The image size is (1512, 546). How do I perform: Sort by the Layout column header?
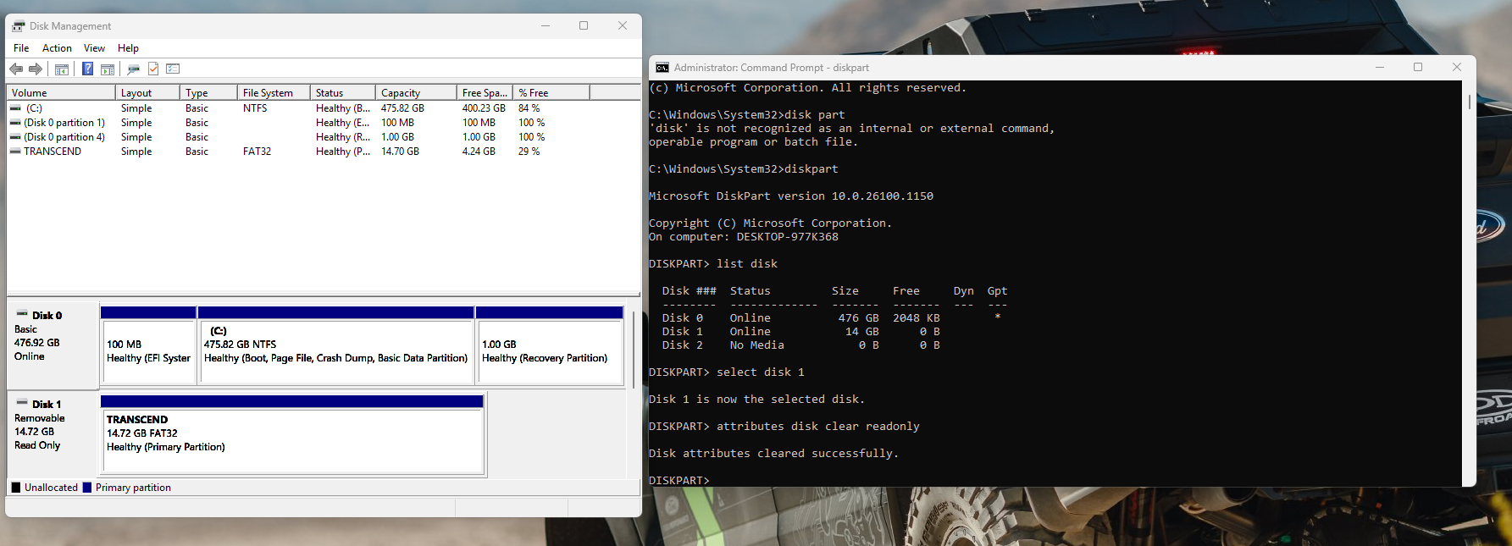point(147,93)
